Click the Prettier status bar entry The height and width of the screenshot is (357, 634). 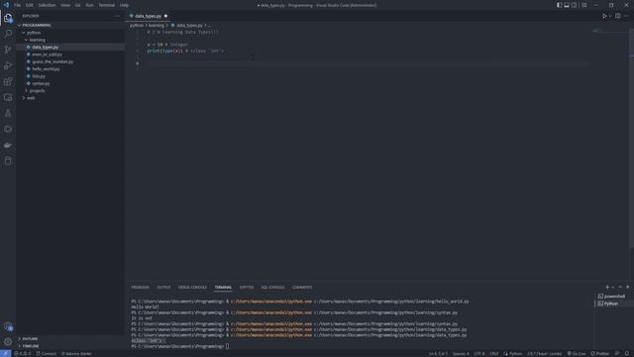coord(599,353)
